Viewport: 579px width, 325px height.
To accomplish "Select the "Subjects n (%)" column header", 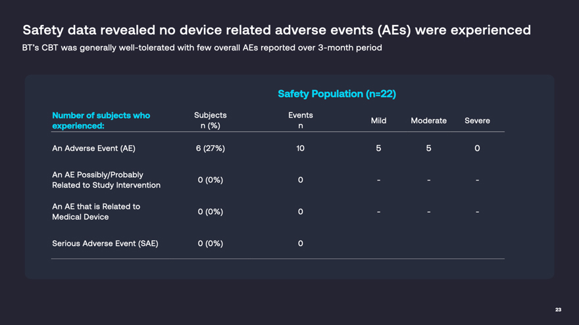I will [x=210, y=120].
